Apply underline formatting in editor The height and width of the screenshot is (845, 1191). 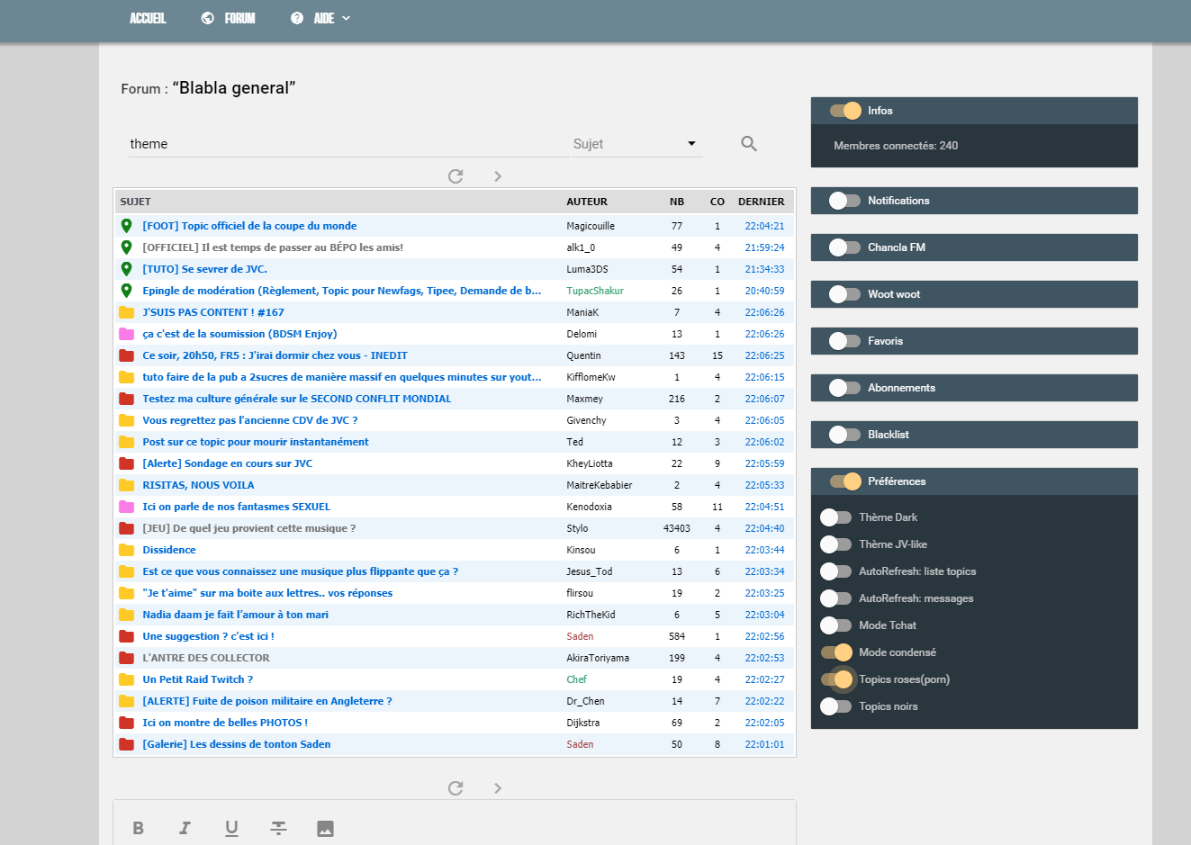231,829
